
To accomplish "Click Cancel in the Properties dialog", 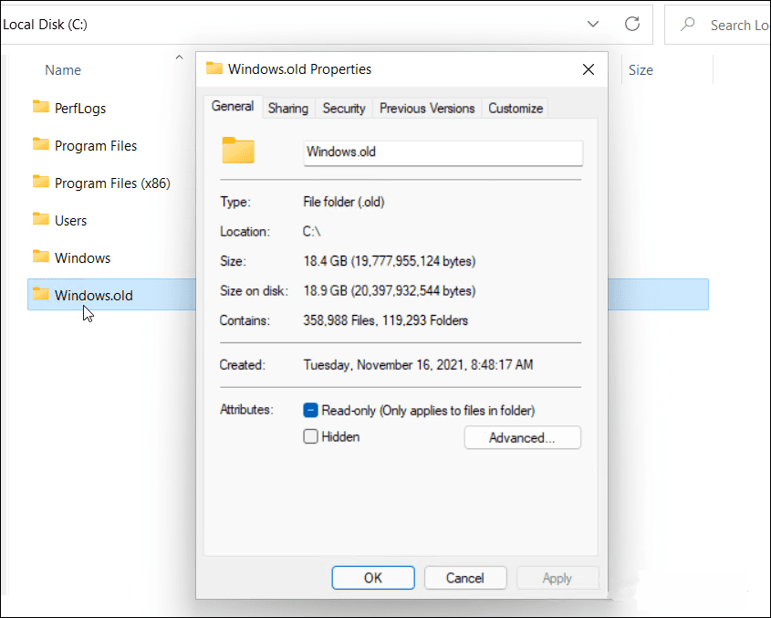I will click(465, 578).
